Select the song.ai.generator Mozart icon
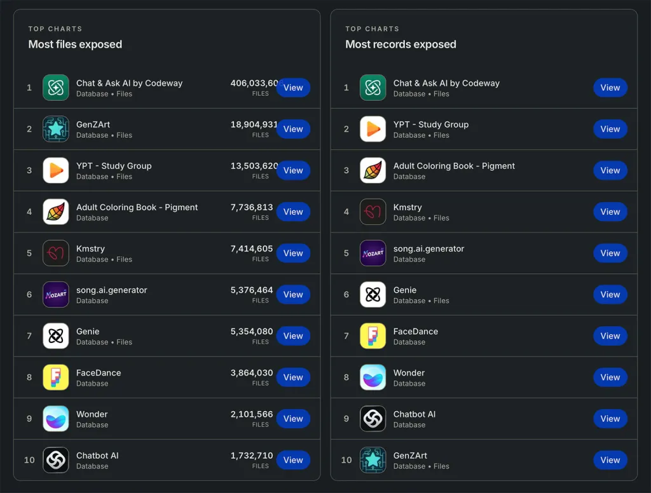 pos(55,294)
